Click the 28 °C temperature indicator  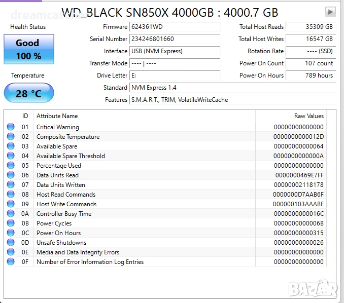[28, 94]
